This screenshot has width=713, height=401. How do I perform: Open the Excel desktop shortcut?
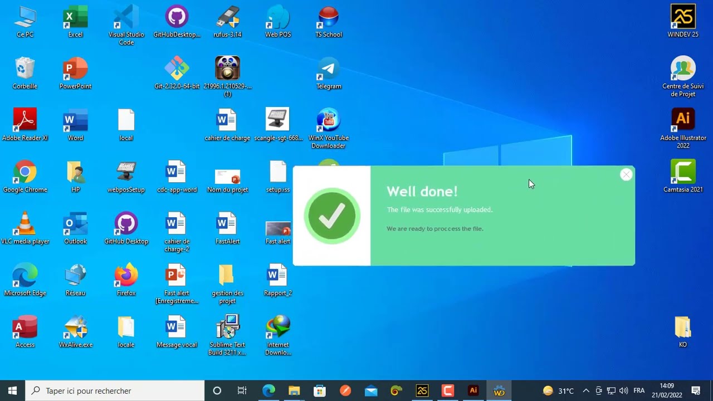[75, 21]
